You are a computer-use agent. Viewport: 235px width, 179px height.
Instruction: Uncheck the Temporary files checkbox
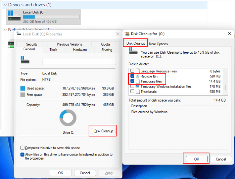132,81
